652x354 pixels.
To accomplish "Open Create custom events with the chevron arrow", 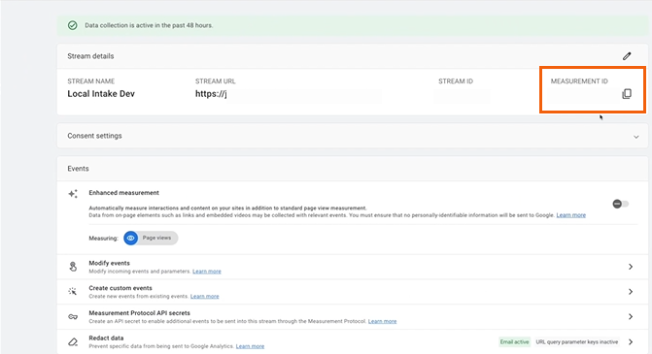I will (x=631, y=292).
